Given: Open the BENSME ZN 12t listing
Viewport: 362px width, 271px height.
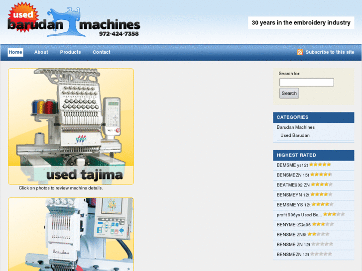Looking at the screenshot, I should coord(293,245).
